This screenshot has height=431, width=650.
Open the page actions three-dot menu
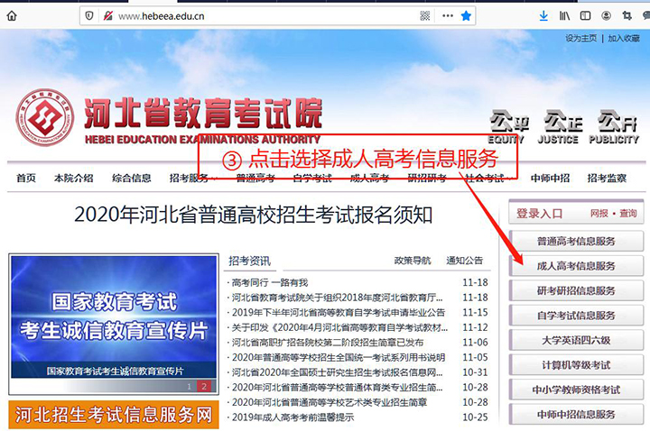click(x=448, y=16)
